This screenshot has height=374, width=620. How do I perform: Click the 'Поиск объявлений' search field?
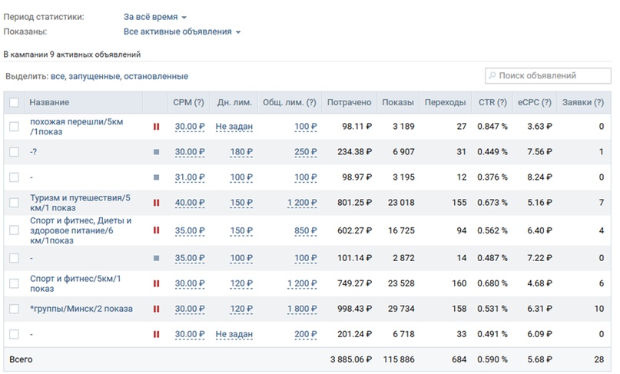click(547, 76)
